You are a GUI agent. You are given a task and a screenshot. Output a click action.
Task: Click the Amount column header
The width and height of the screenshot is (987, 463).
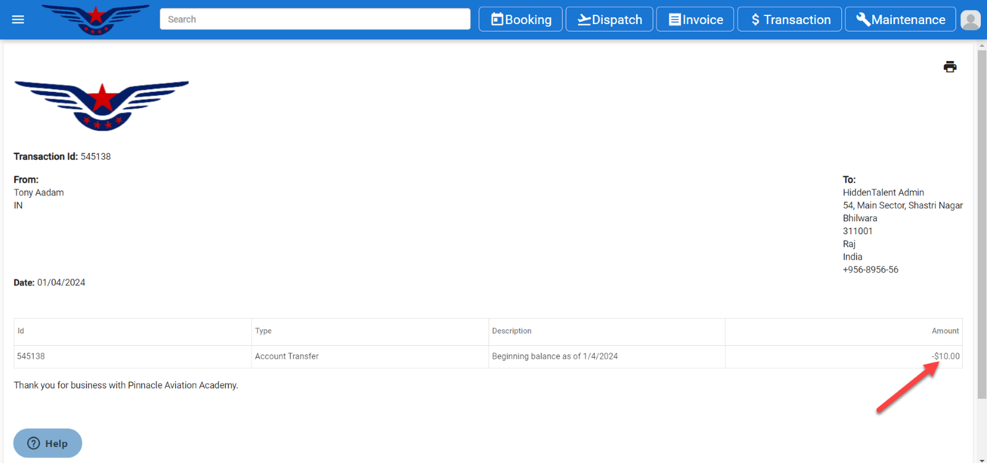point(945,331)
